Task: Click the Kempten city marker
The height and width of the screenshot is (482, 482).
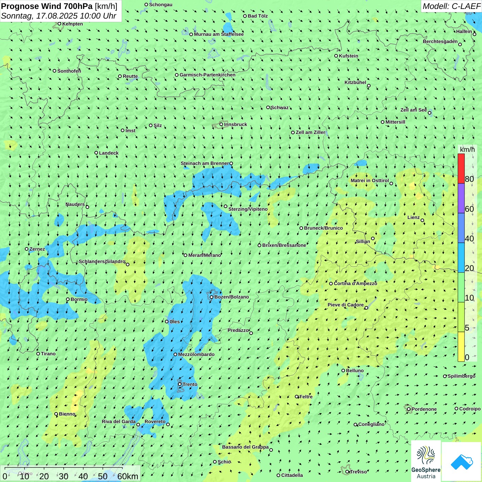Action: pyautogui.click(x=59, y=24)
